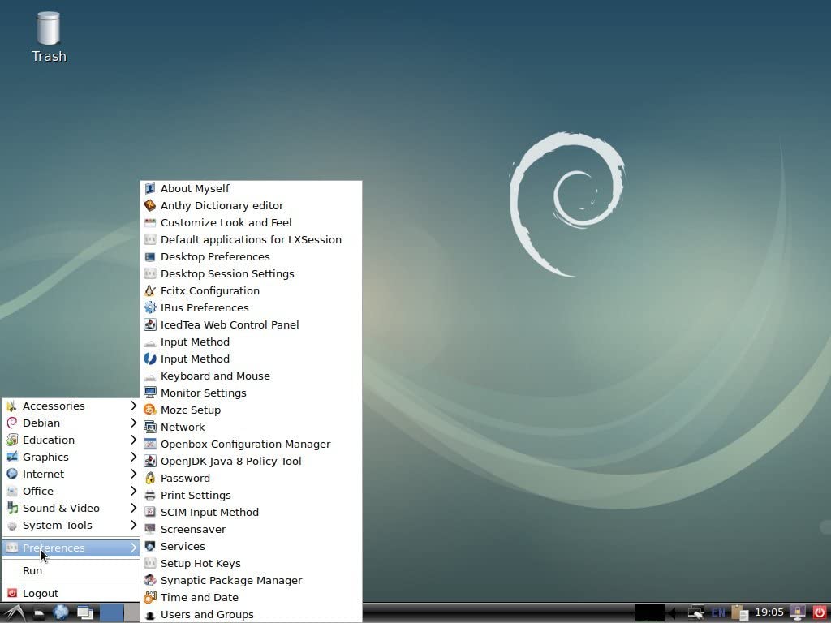
Task: Select Run from the main menu
Action: pos(32,570)
